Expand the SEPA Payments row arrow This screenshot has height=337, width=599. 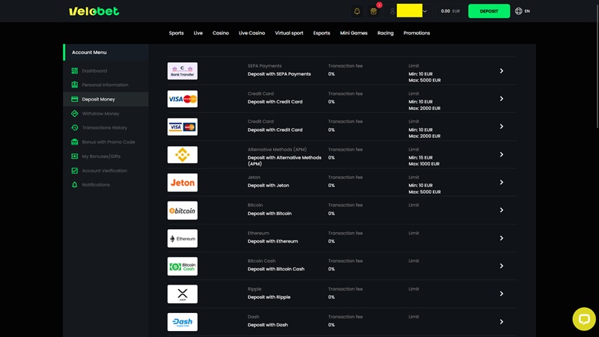pyautogui.click(x=502, y=71)
